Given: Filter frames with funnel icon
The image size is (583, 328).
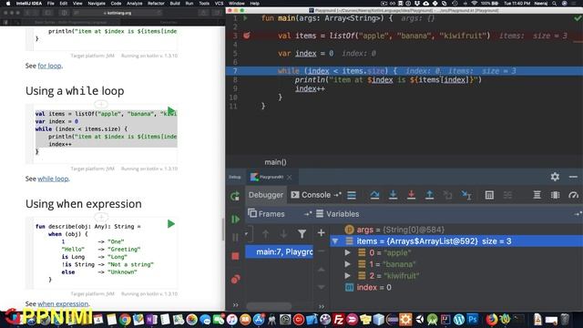Looking at the screenshot, I should tap(302, 234).
